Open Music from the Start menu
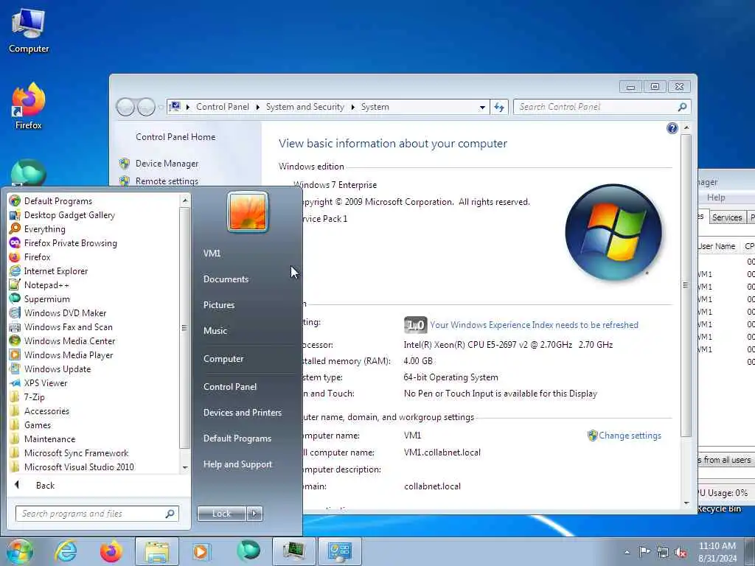Image resolution: width=755 pixels, height=566 pixels. pyautogui.click(x=215, y=331)
